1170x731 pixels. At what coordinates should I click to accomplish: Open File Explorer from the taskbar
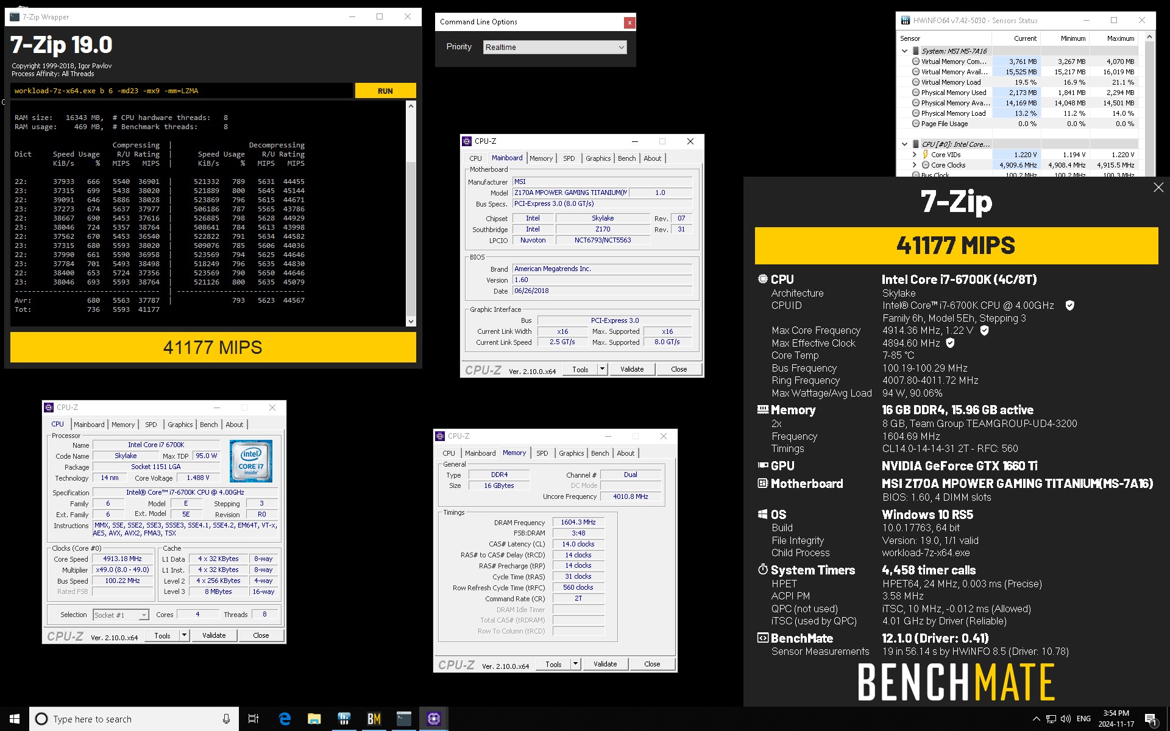point(314,719)
